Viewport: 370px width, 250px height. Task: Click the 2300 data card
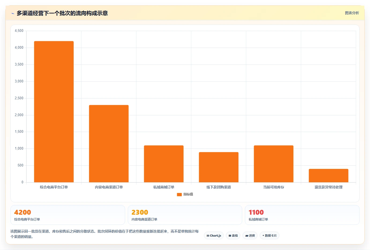(x=185, y=215)
